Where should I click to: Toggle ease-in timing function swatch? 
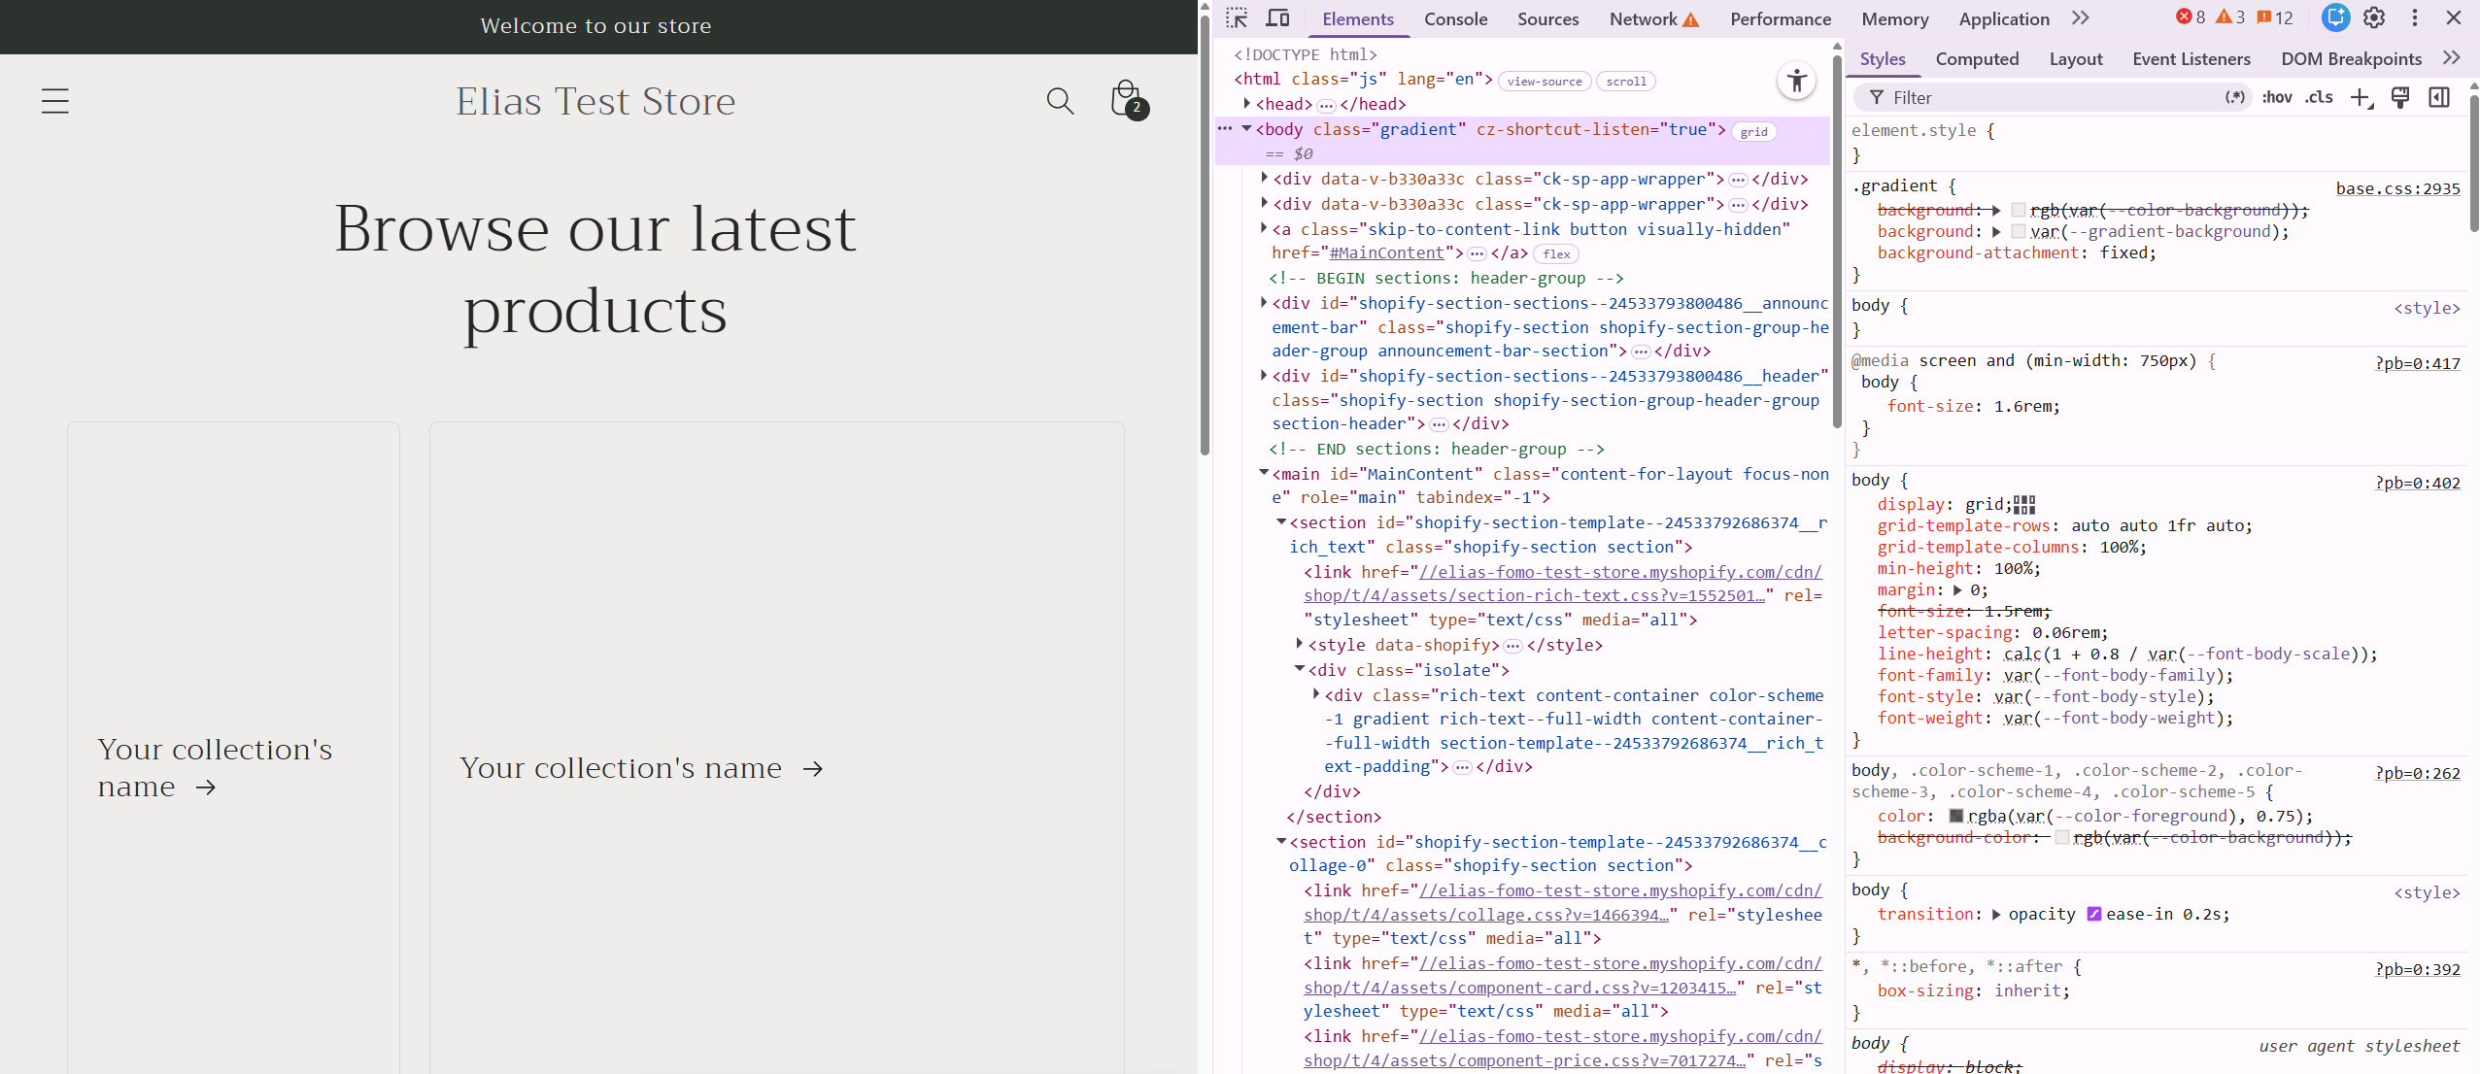click(x=2094, y=914)
